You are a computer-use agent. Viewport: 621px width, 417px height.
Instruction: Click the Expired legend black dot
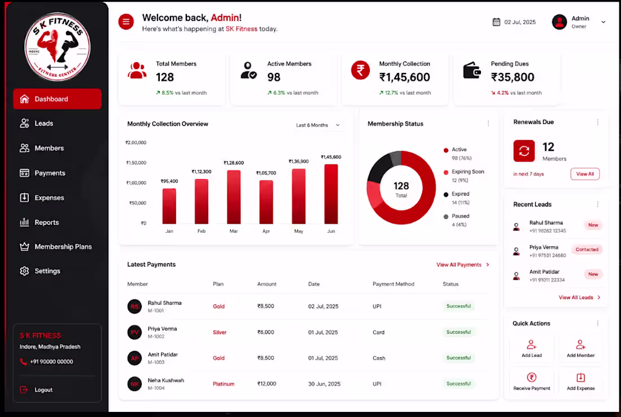(446, 194)
